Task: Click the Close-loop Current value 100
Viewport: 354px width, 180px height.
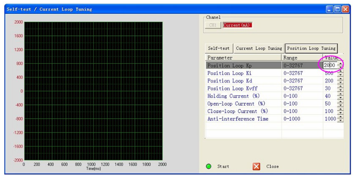Action: click(x=329, y=111)
